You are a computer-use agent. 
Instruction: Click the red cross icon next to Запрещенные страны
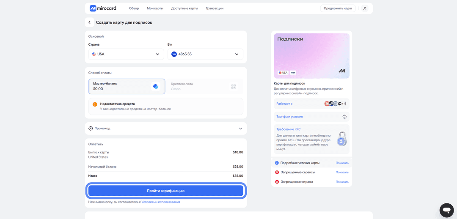tap(277, 182)
